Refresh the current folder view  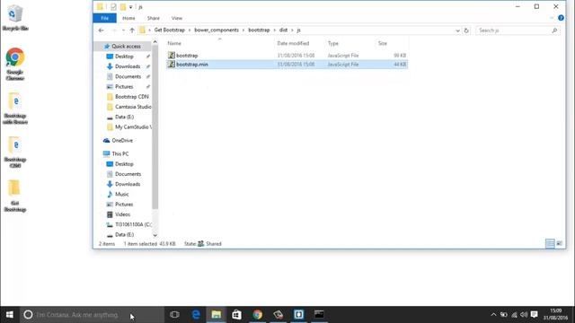pos(466,31)
